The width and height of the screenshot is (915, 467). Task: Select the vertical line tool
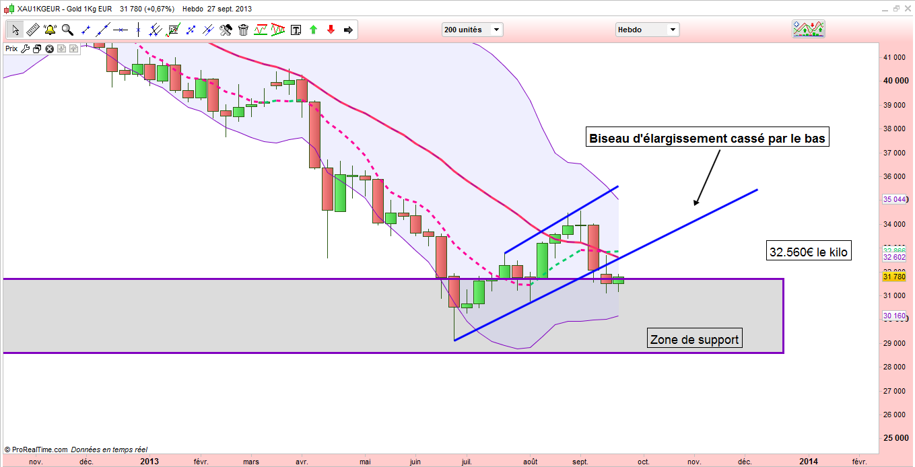tap(138, 30)
